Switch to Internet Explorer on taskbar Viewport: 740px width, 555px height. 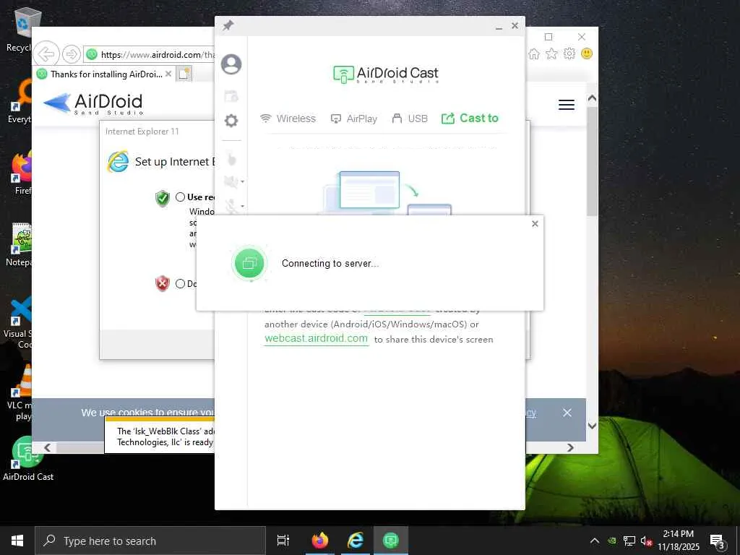click(x=356, y=541)
